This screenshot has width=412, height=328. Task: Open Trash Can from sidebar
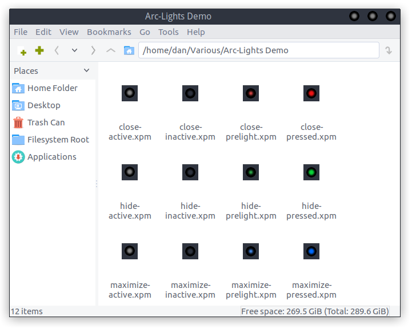(53, 122)
